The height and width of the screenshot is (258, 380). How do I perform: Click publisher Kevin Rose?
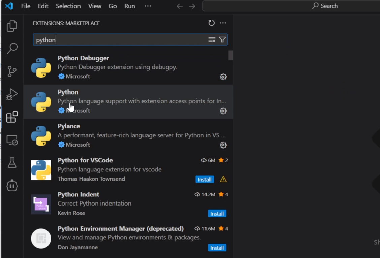[x=71, y=213]
